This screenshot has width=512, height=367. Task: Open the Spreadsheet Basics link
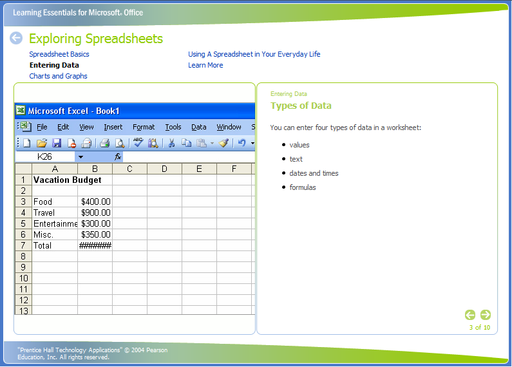click(59, 54)
